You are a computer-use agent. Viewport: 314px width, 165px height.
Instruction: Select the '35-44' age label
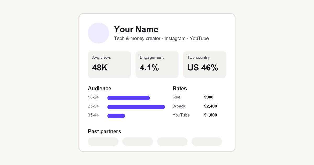[93, 115]
